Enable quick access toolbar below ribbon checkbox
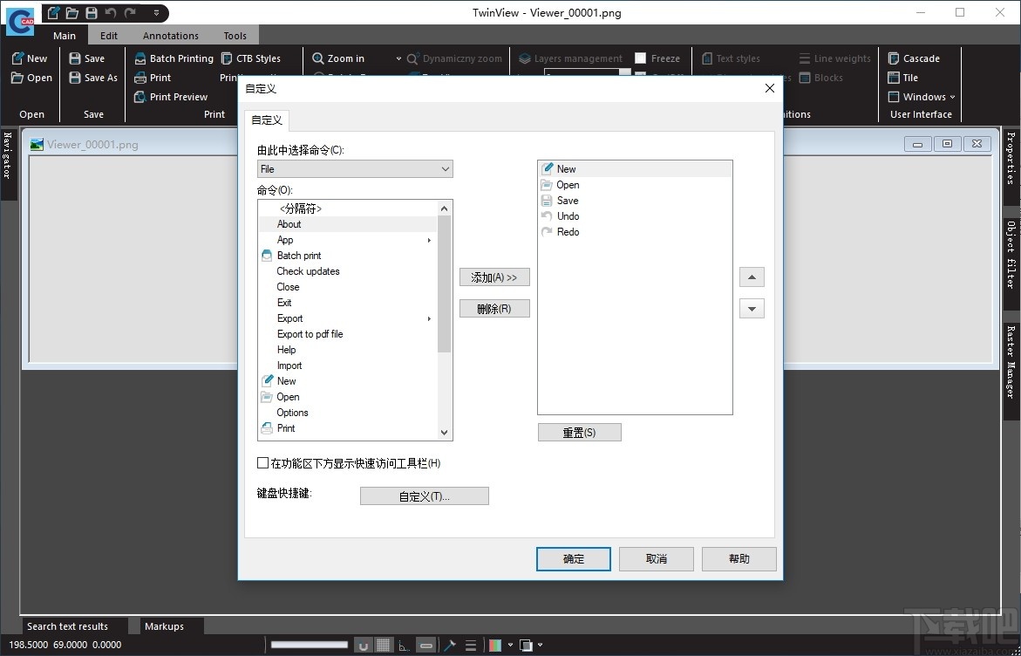 coord(263,463)
